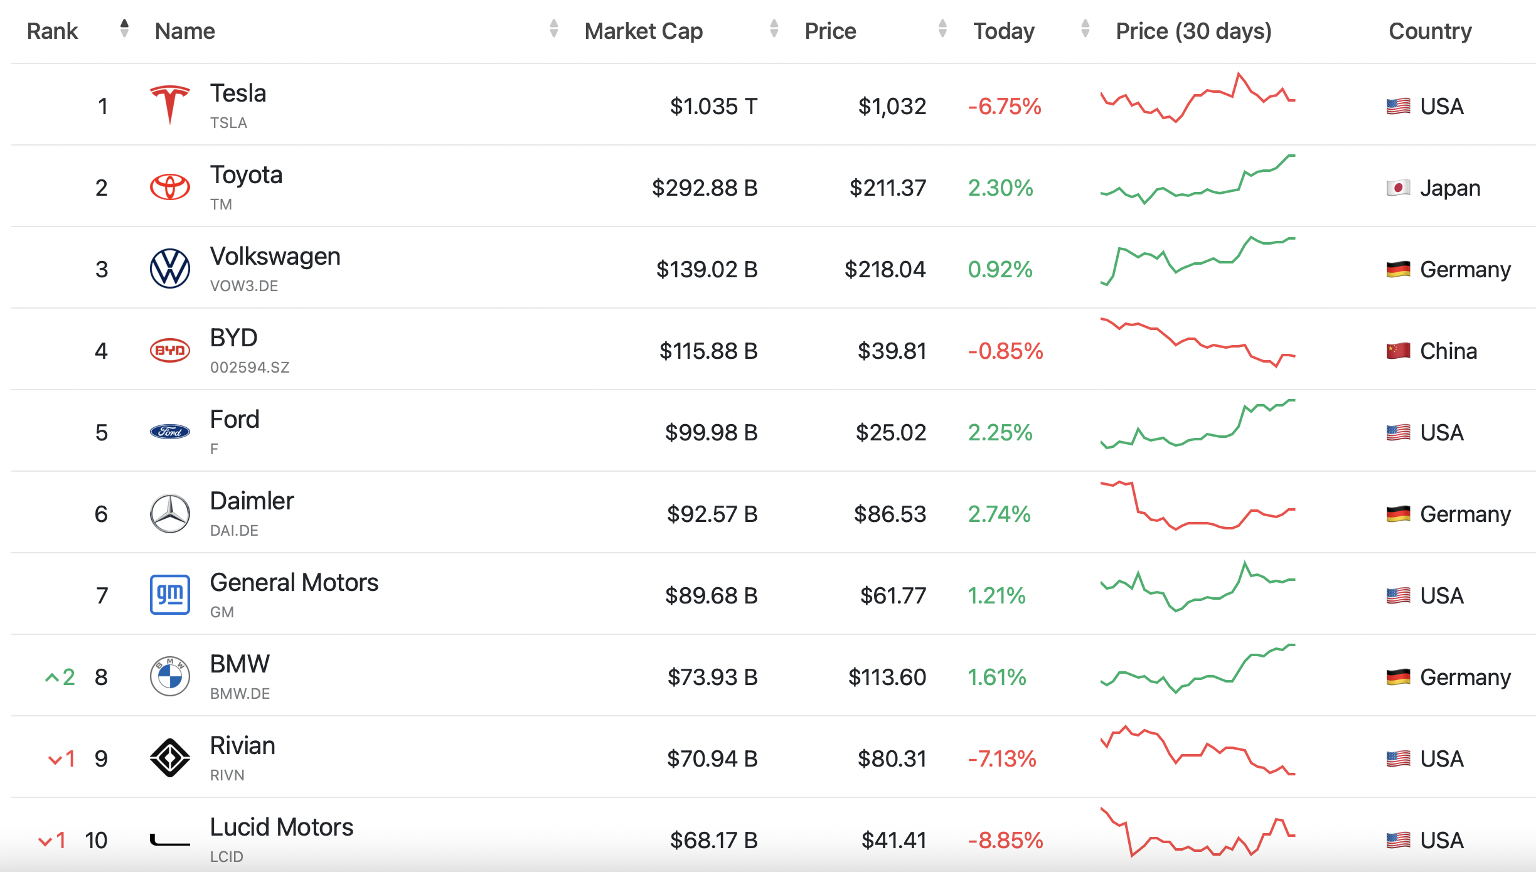Click the China flag in BYD row
Viewport: 1536px width, 872px height.
[1399, 351]
